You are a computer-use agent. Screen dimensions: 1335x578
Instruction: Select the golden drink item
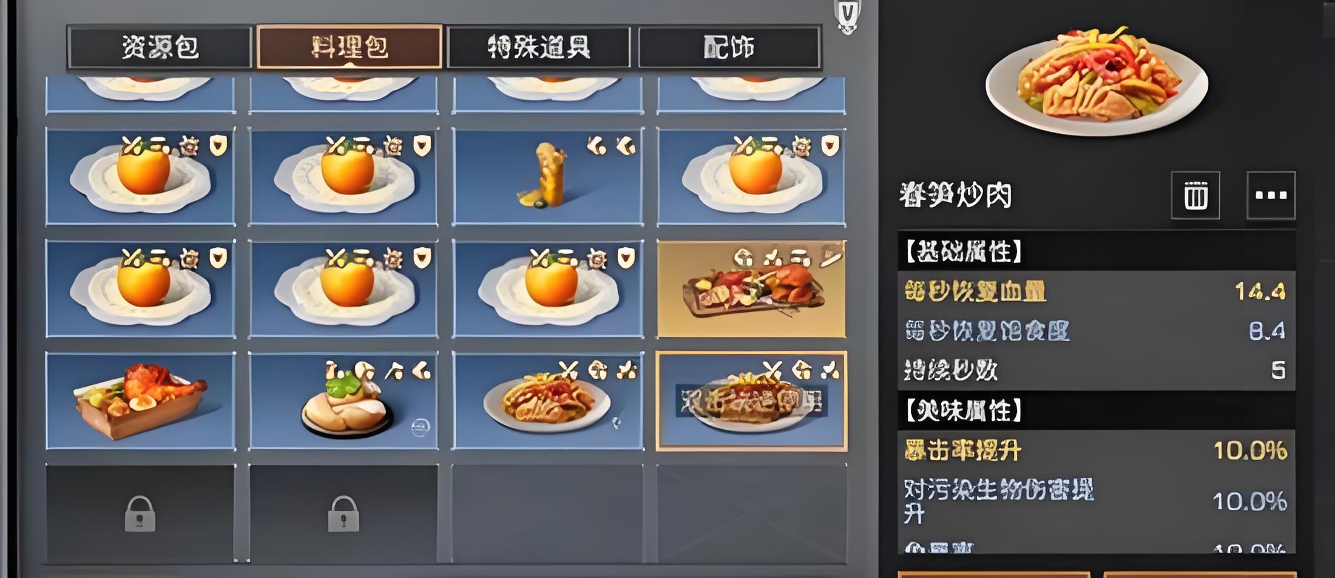click(x=547, y=176)
